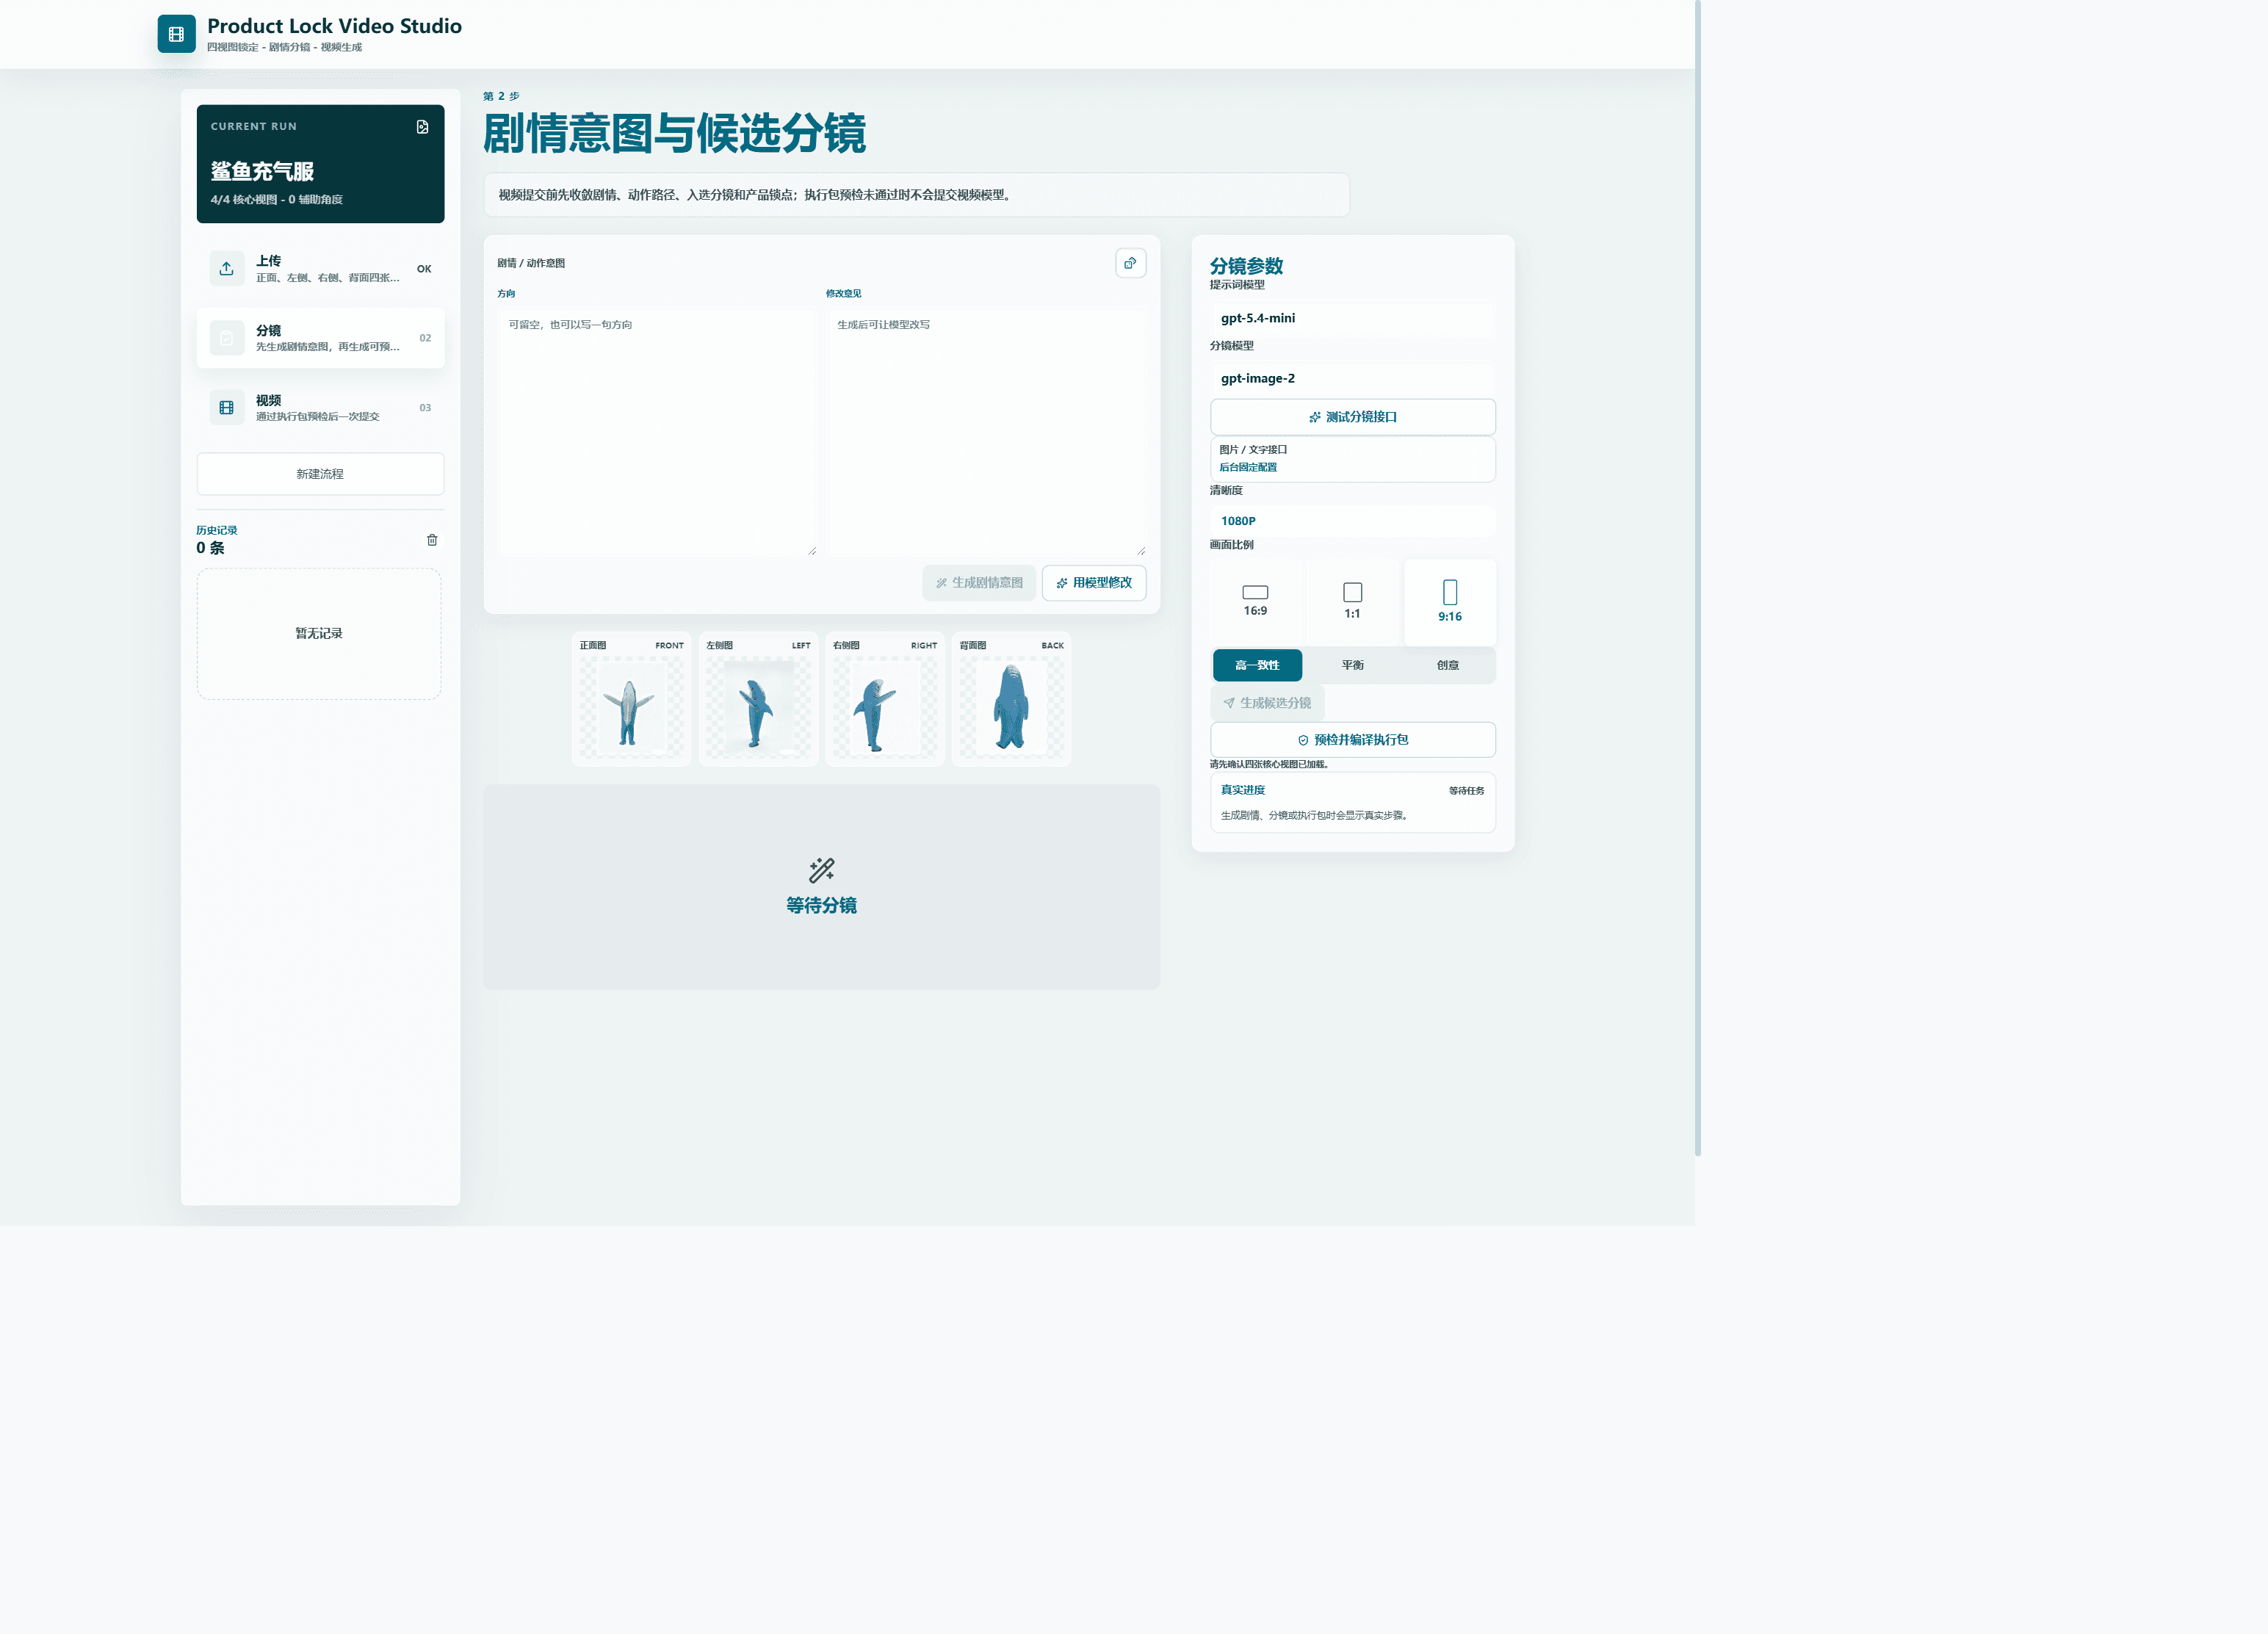Click the page vertical scrollbar
The width and height of the screenshot is (2268, 1634).
click(x=1698, y=578)
